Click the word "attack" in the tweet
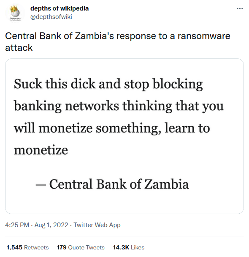The width and height of the screenshot is (249, 257). click(19, 48)
